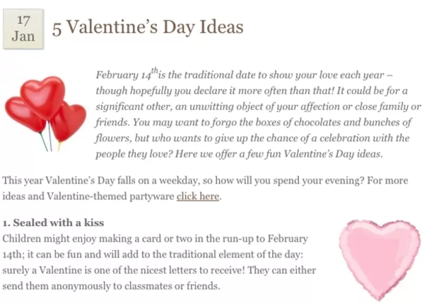
Task: Click the line starting 'surely a Valentine is'
Action: click(159, 270)
